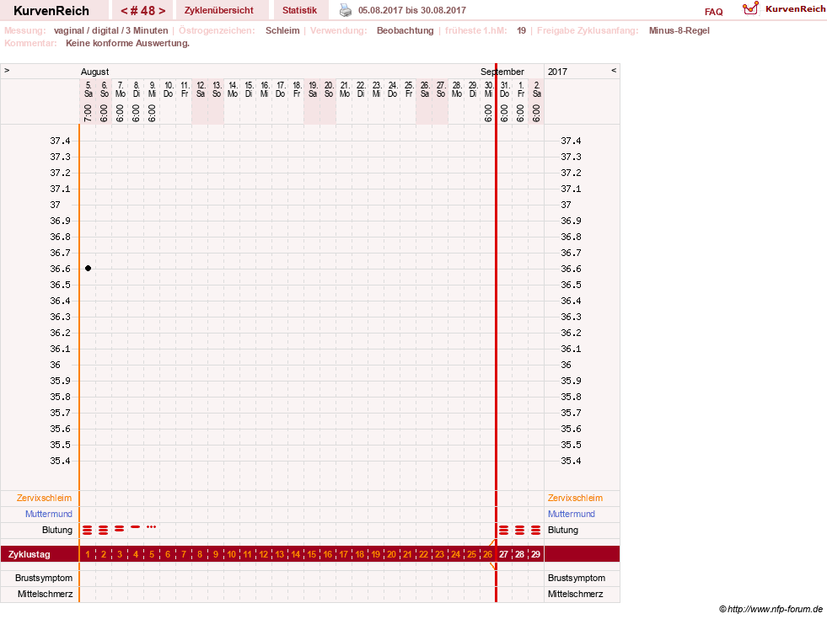Click the left Mittelschmerz row label
The width and height of the screenshot is (827, 619).
click(45, 594)
